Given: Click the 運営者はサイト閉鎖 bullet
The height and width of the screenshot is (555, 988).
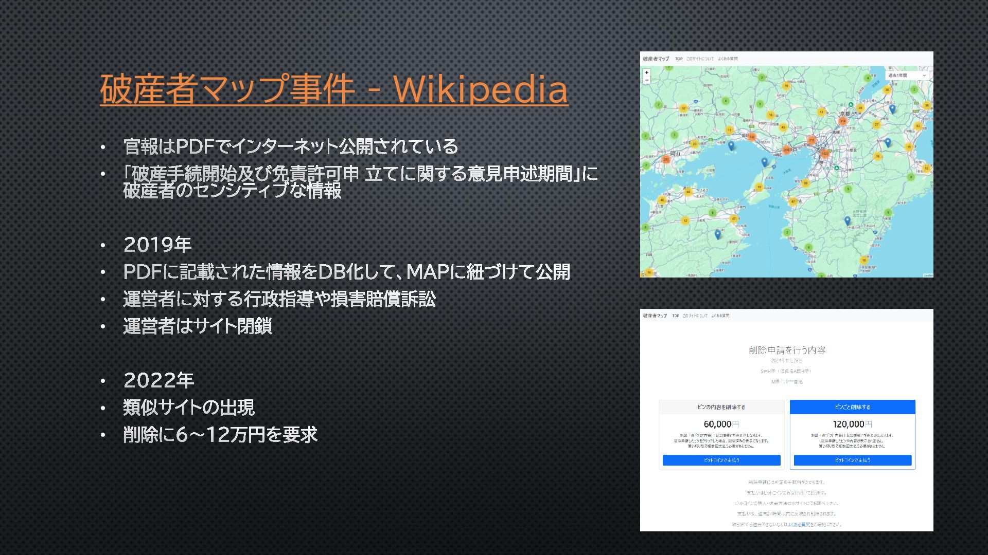Looking at the screenshot, I should pyautogui.click(x=198, y=326).
